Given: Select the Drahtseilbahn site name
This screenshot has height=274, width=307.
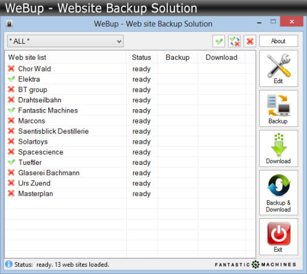Looking at the screenshot, I should pos(40,100).
